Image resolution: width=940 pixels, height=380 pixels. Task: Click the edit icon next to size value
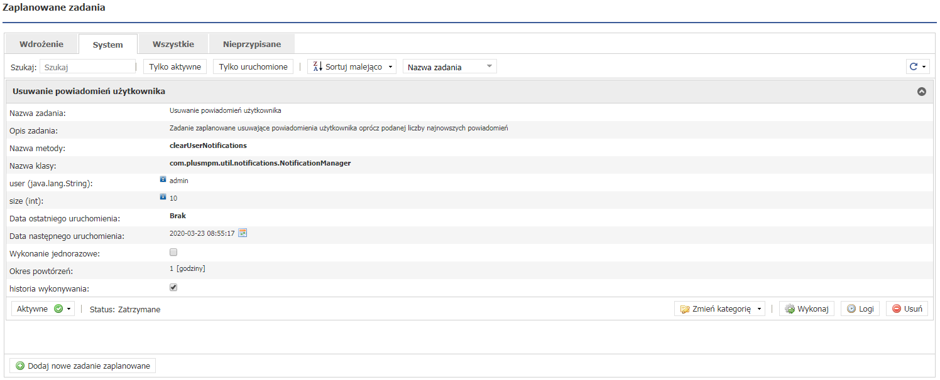tap(163, 197)
